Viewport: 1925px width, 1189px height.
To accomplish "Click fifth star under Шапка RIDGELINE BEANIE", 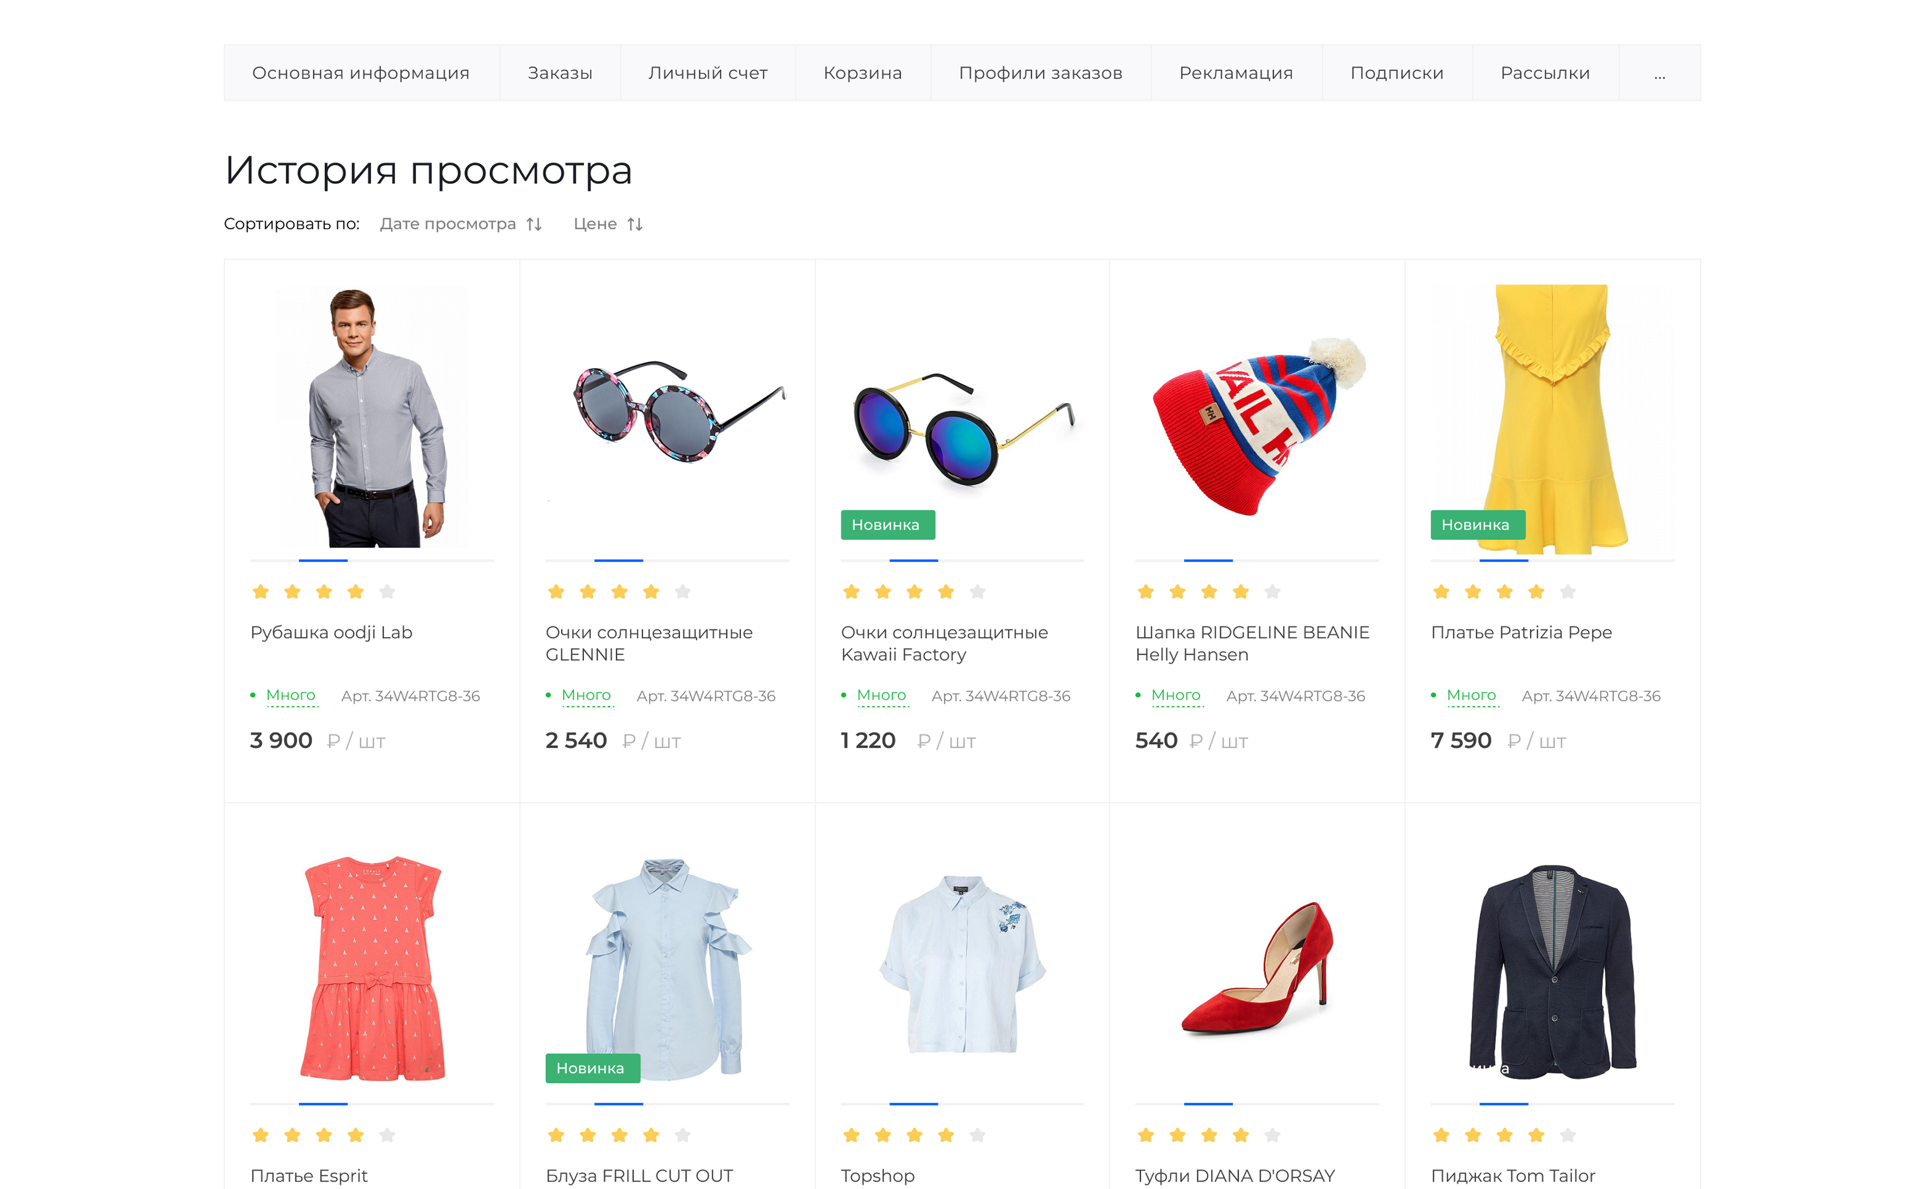I will pos(1272,592).
